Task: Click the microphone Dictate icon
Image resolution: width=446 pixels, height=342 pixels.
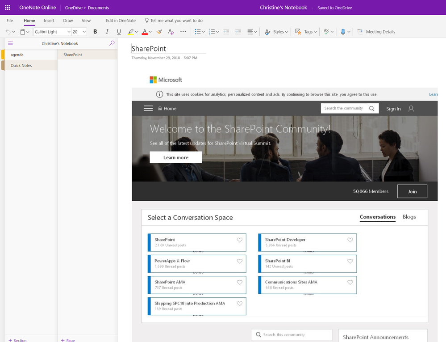Action: point(343,32)
